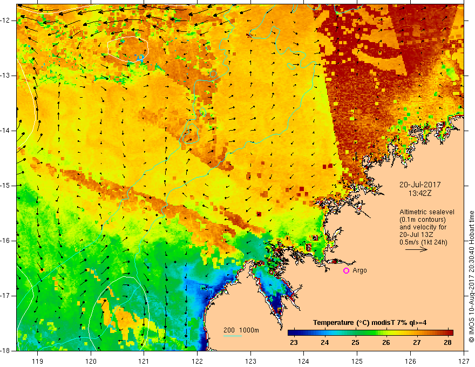Click the IMOS copyright timestamp text

tap(471, 276)
